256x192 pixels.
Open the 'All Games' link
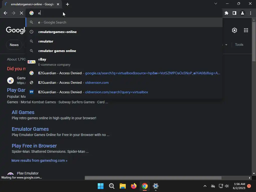pyautogui.click(x=23, y=112)
